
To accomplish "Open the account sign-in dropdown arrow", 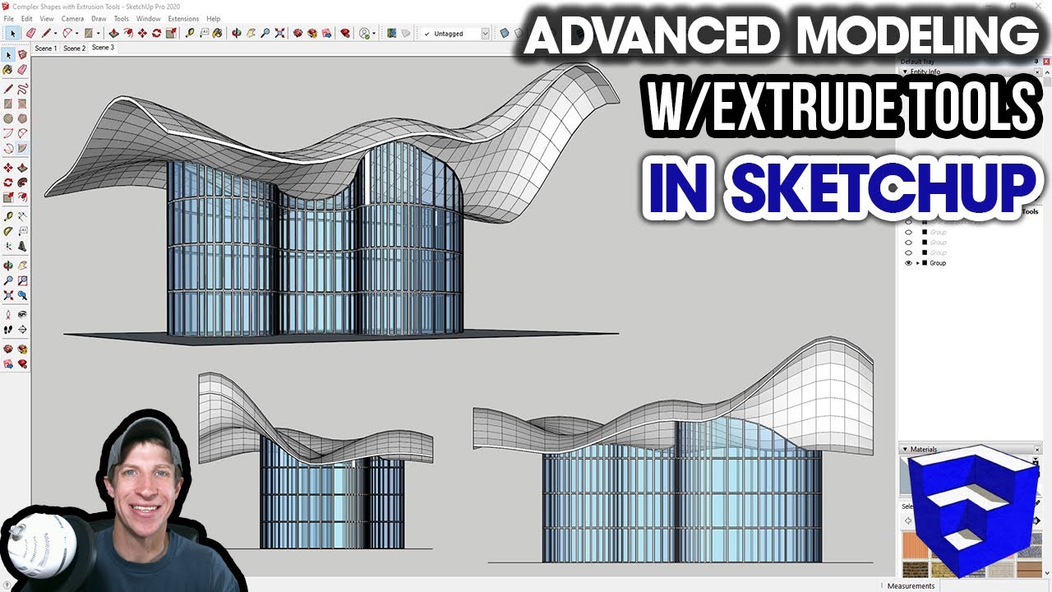I will 375,34.
